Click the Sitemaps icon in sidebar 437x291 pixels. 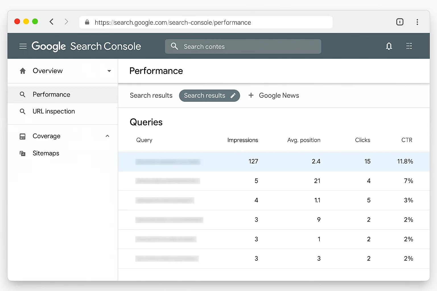[22, 153]
